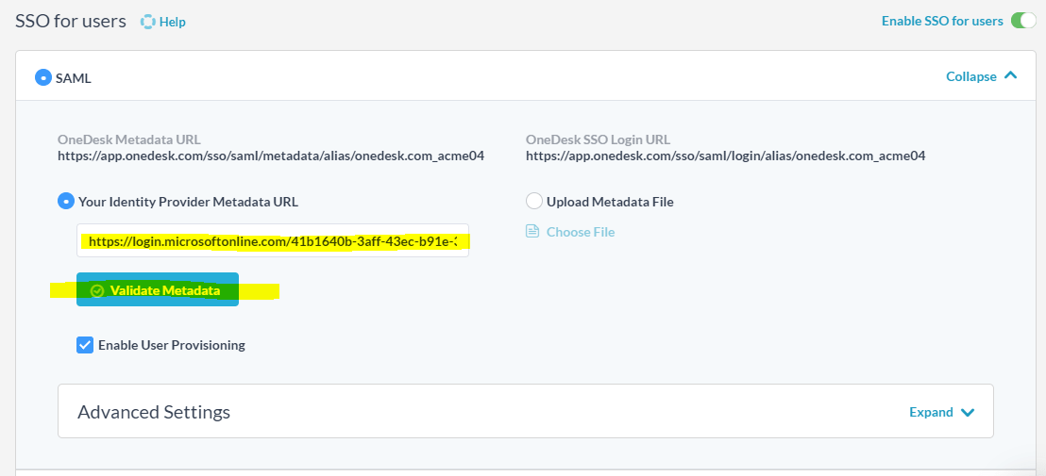Open the Help lifebuoy icon

pos(147,22)
